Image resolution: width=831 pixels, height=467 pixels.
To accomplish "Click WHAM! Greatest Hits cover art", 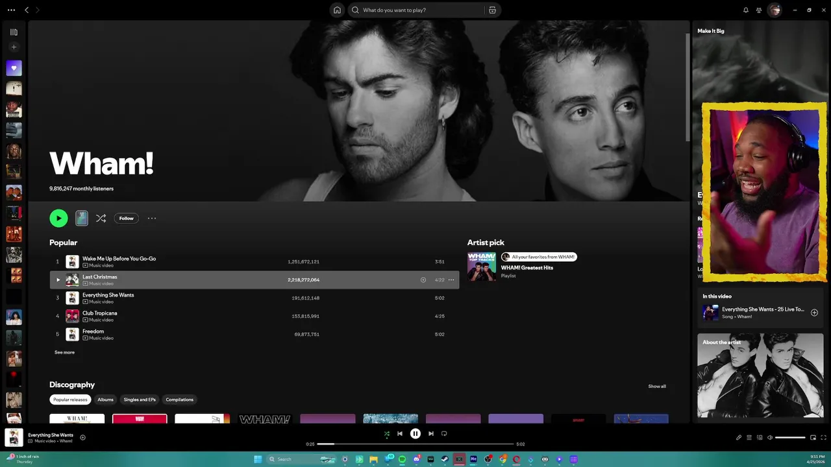I will (482, 267).
